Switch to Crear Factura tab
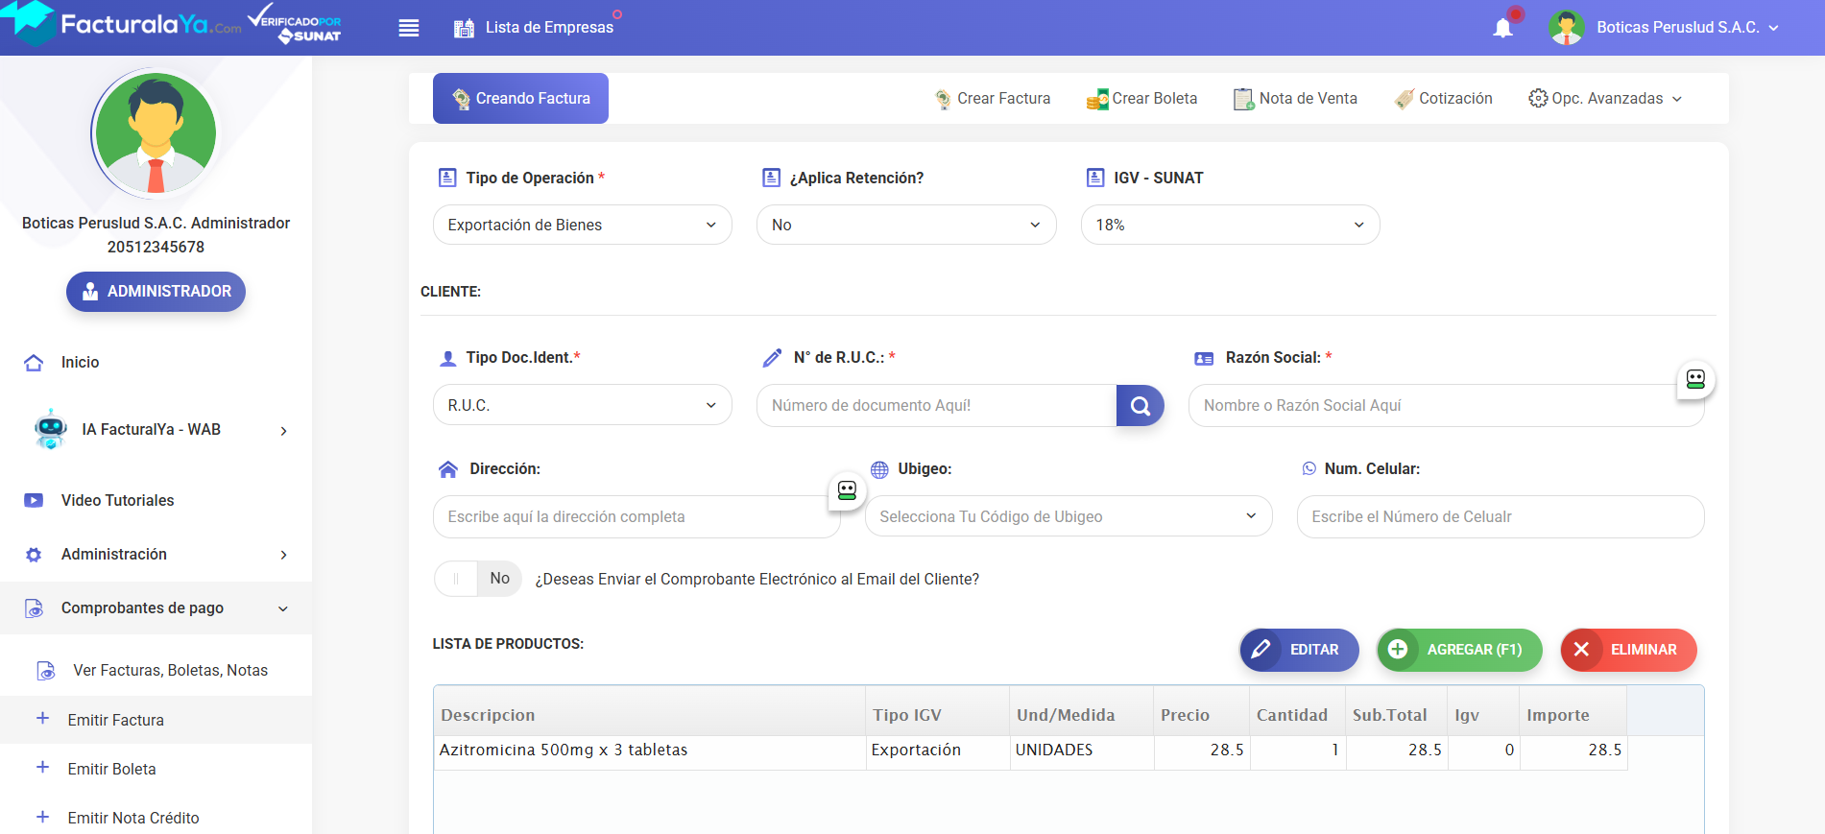Viewport: 1825px width, 834px height. tap(993, 99)
